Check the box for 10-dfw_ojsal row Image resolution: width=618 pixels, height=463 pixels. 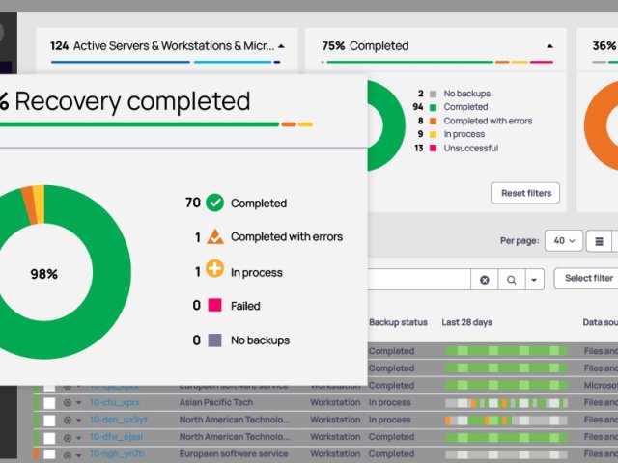(x=49, y=437)
